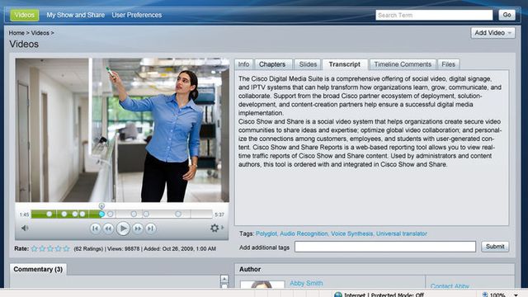Expand arrow beside the settings gear

pos(222,228)
